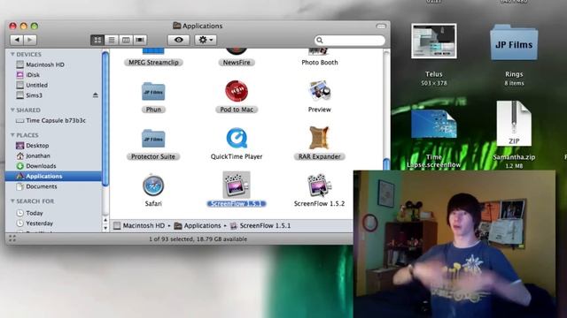Click ScreenFlow 1.5.1 in path bar

[260, 226]
